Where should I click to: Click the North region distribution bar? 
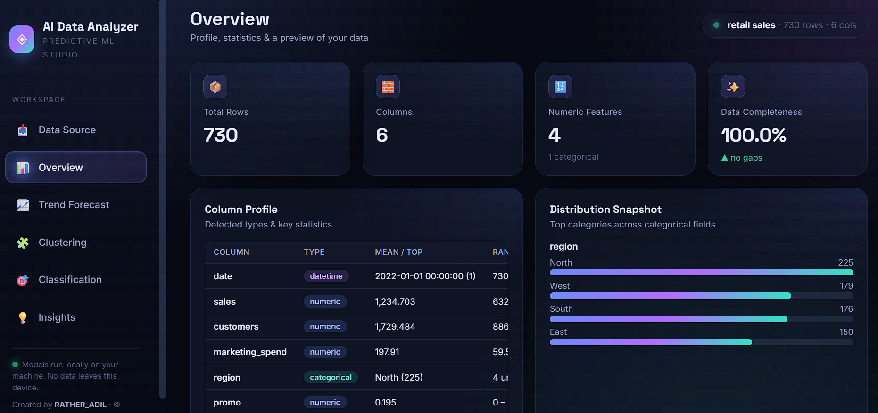701,273
